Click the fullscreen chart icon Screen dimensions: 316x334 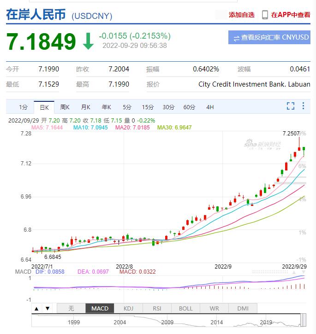pos(290,106)
